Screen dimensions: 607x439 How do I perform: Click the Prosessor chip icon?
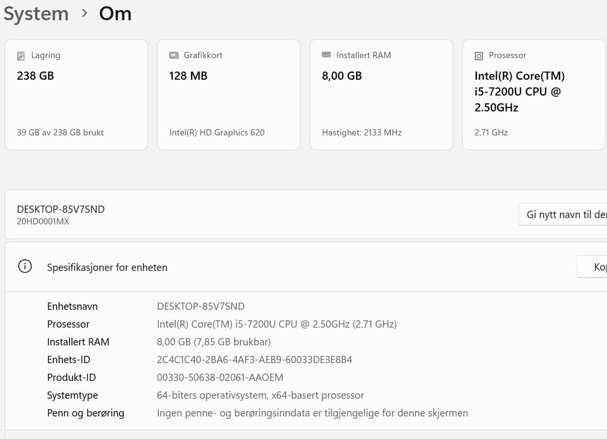click(479, 56)
